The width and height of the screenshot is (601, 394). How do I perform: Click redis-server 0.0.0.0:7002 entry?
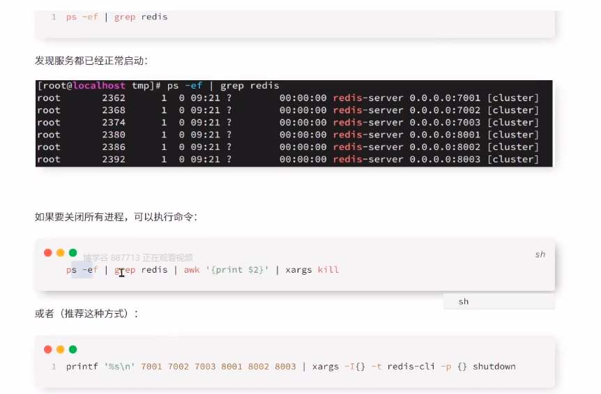[x=406, y=110]
